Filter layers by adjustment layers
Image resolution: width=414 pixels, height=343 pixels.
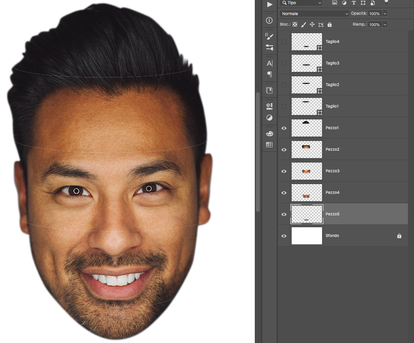(x=344, y=3)
